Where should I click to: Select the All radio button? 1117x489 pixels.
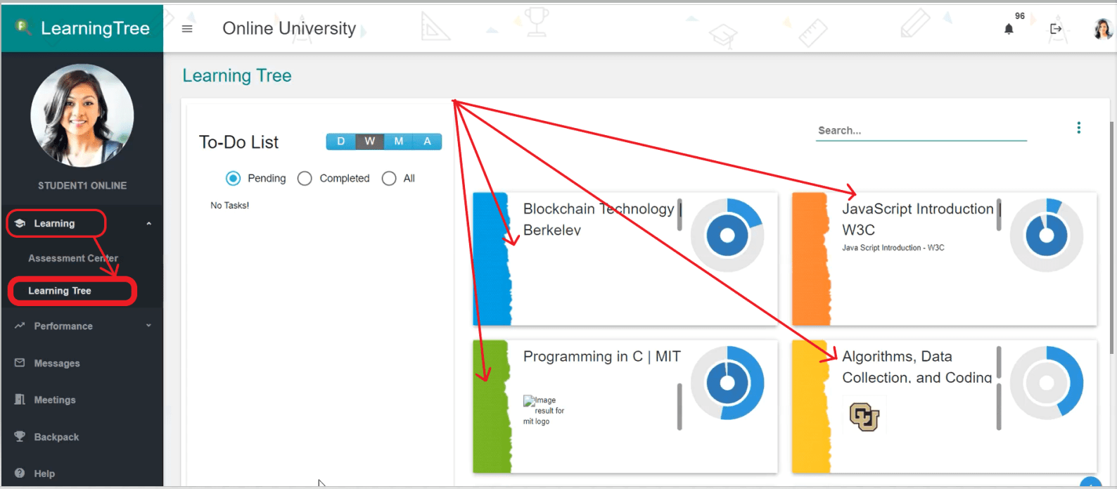[x=389, y=179]
